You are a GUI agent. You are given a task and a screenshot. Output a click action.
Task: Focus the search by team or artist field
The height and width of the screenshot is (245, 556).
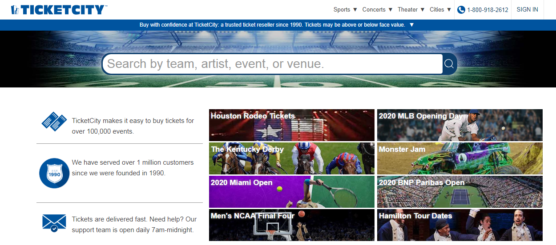pyautogui.click(x=272, y=64)
